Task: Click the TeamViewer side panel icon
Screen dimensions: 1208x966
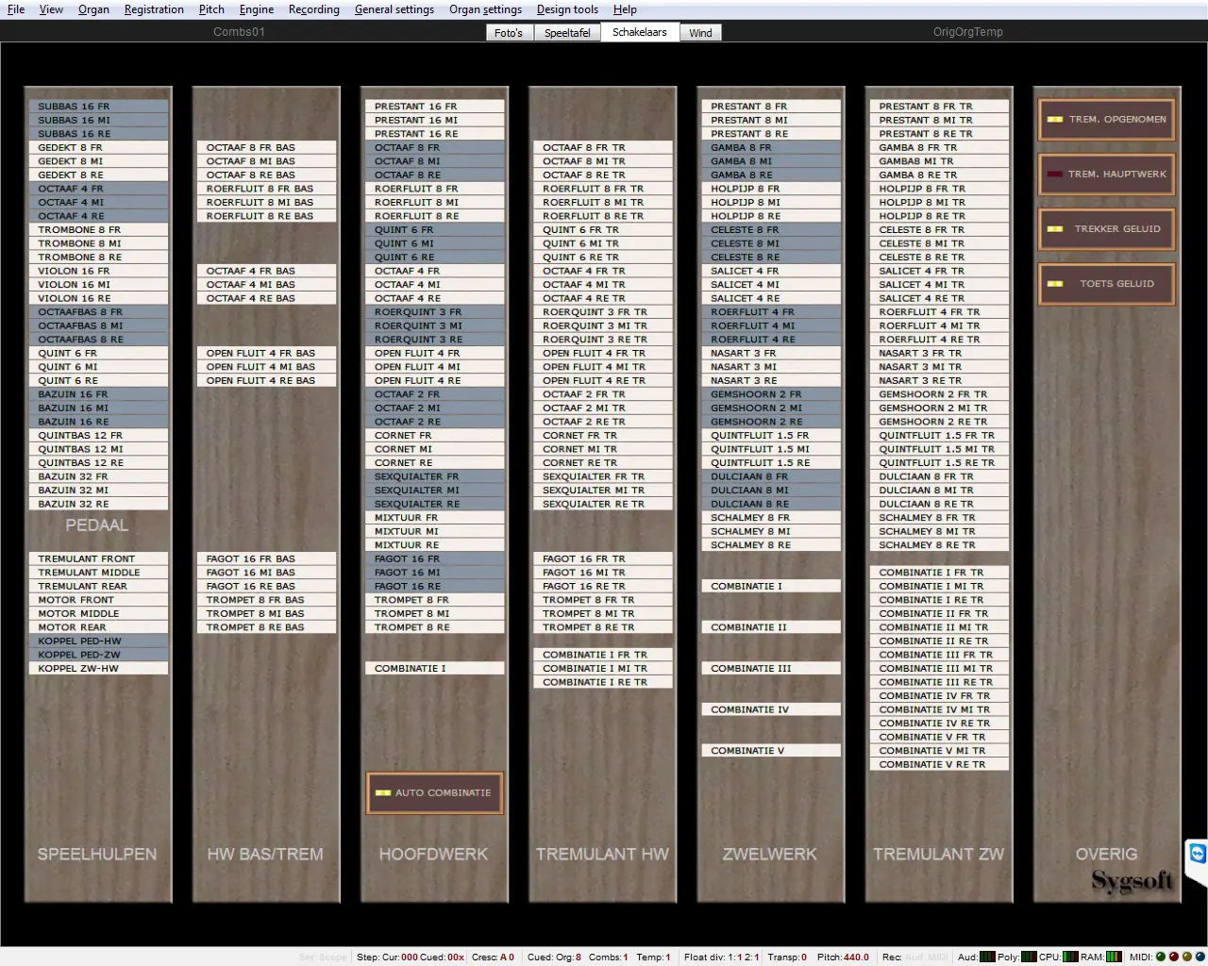Action: (x=1198, y=854)
